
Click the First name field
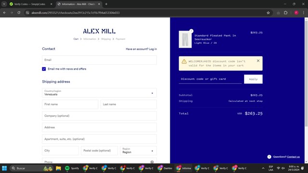[70, 104]
